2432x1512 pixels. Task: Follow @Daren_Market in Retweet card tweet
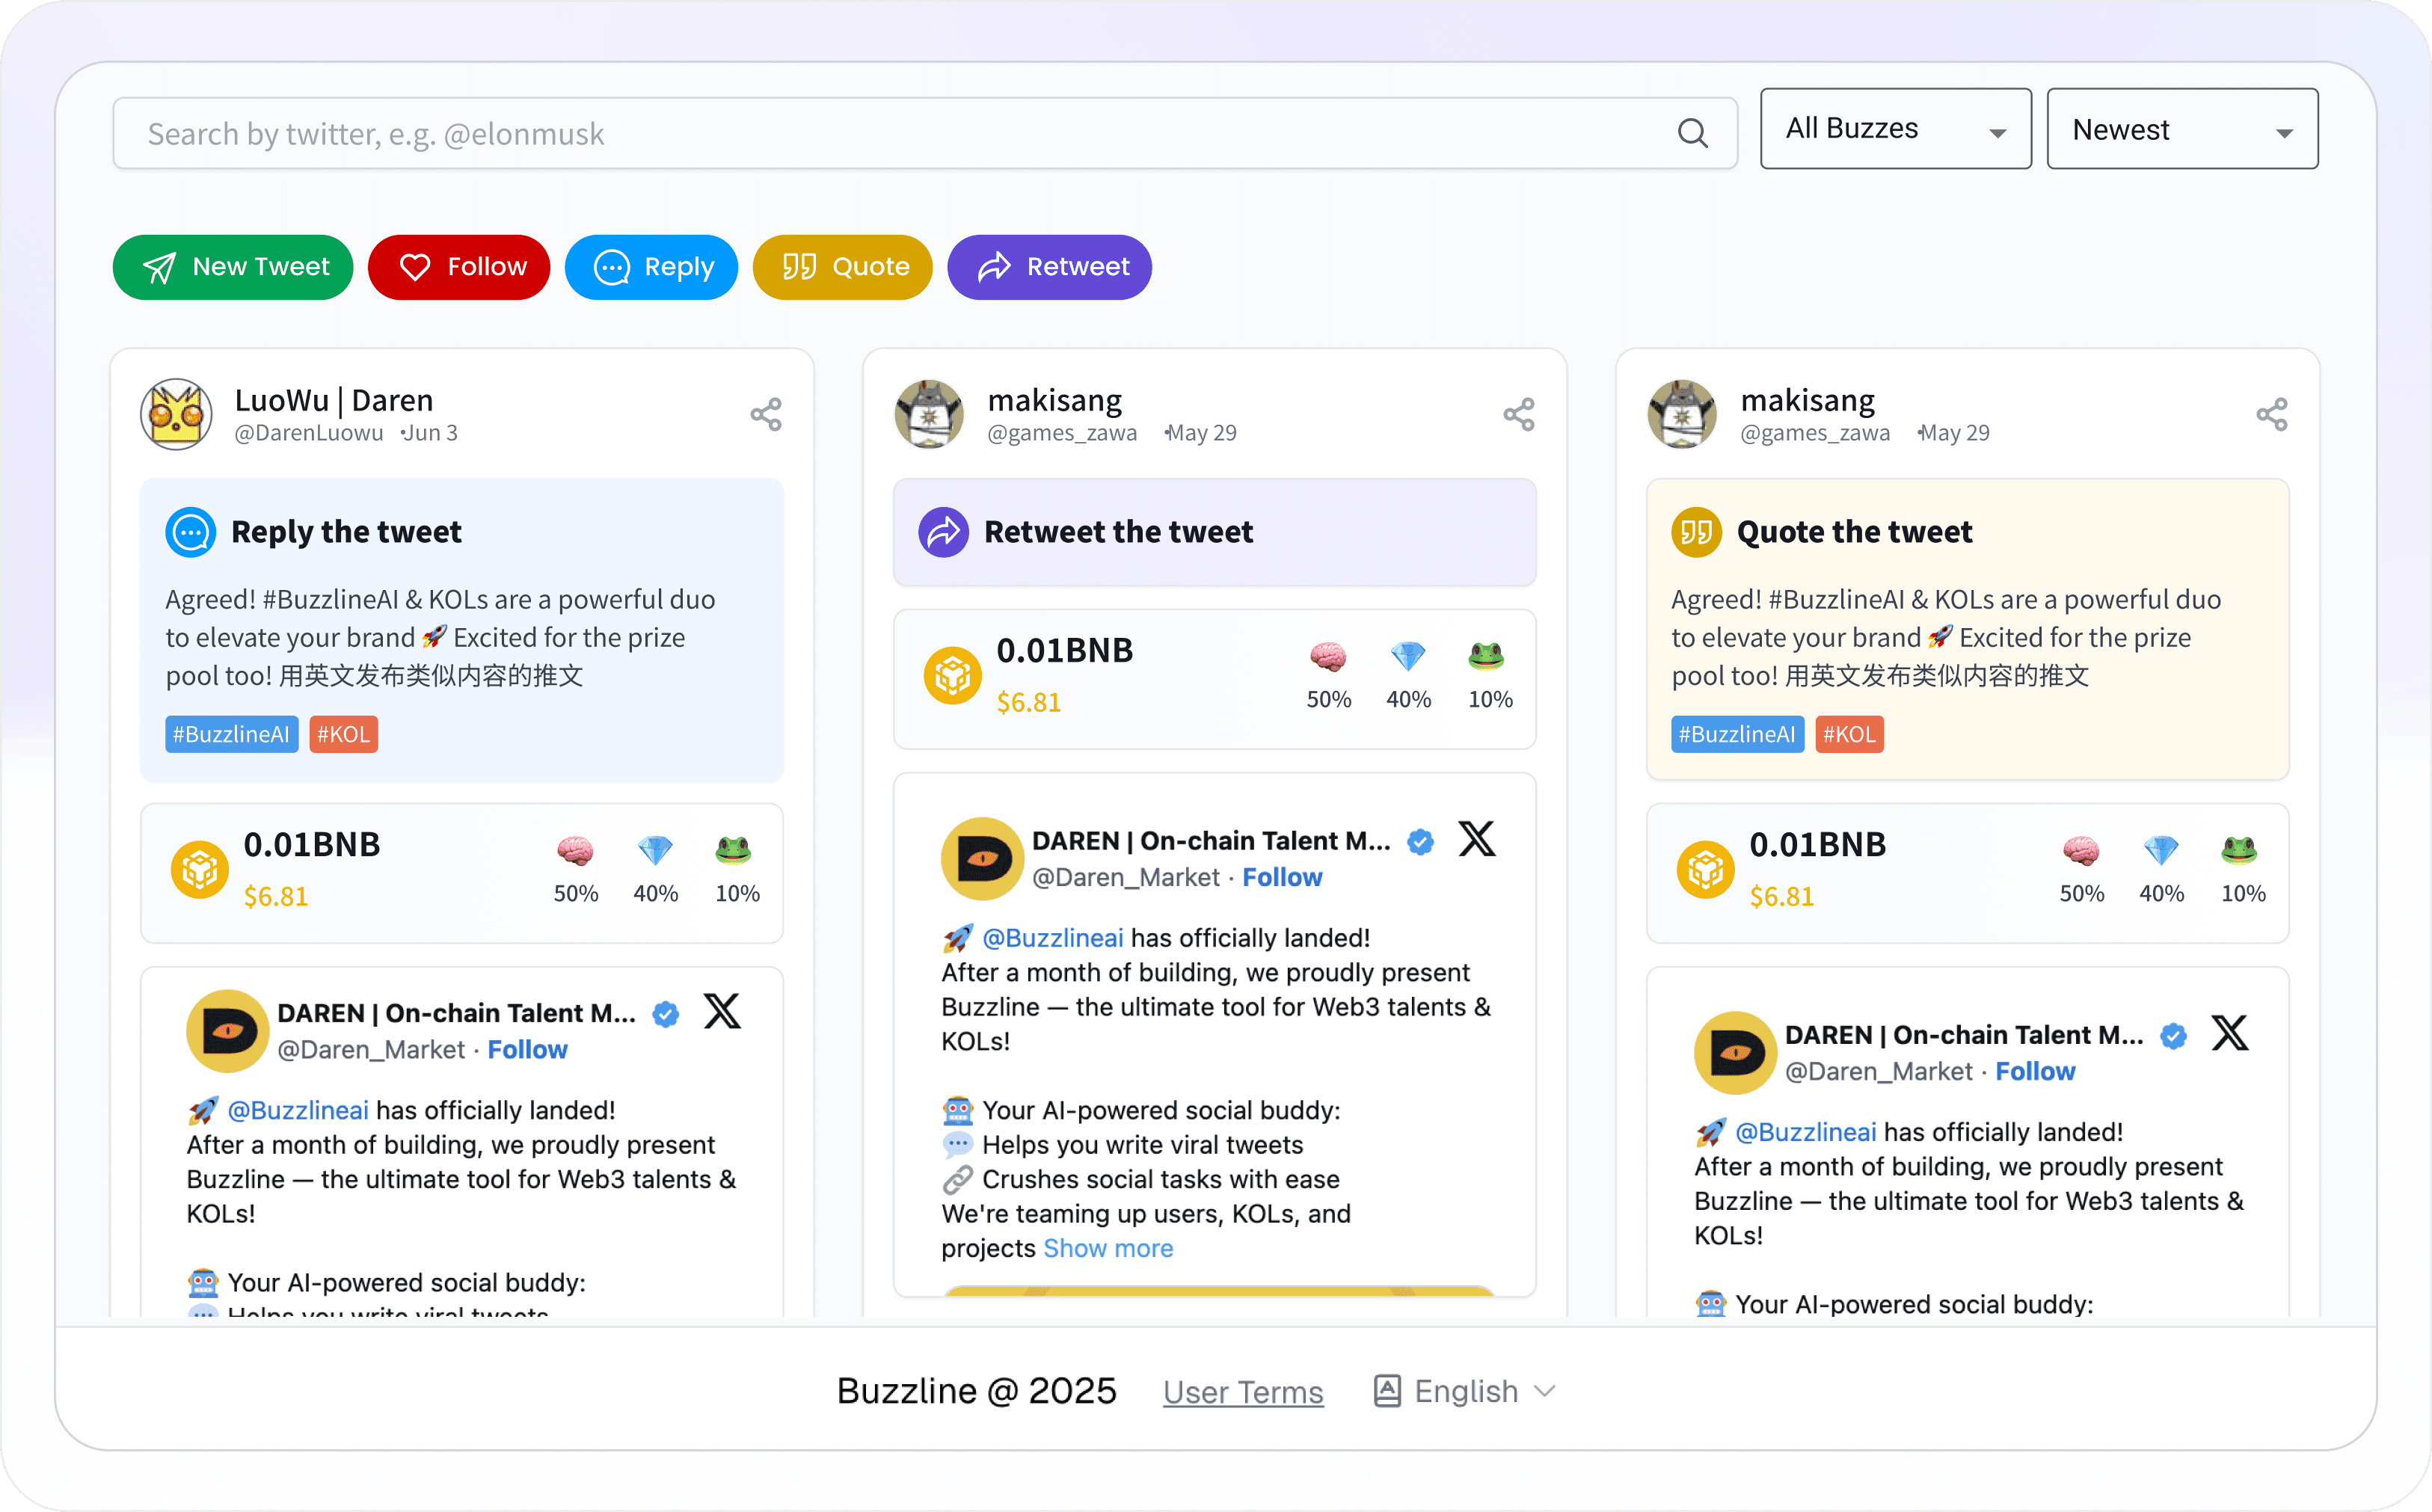coord(1282,877)
